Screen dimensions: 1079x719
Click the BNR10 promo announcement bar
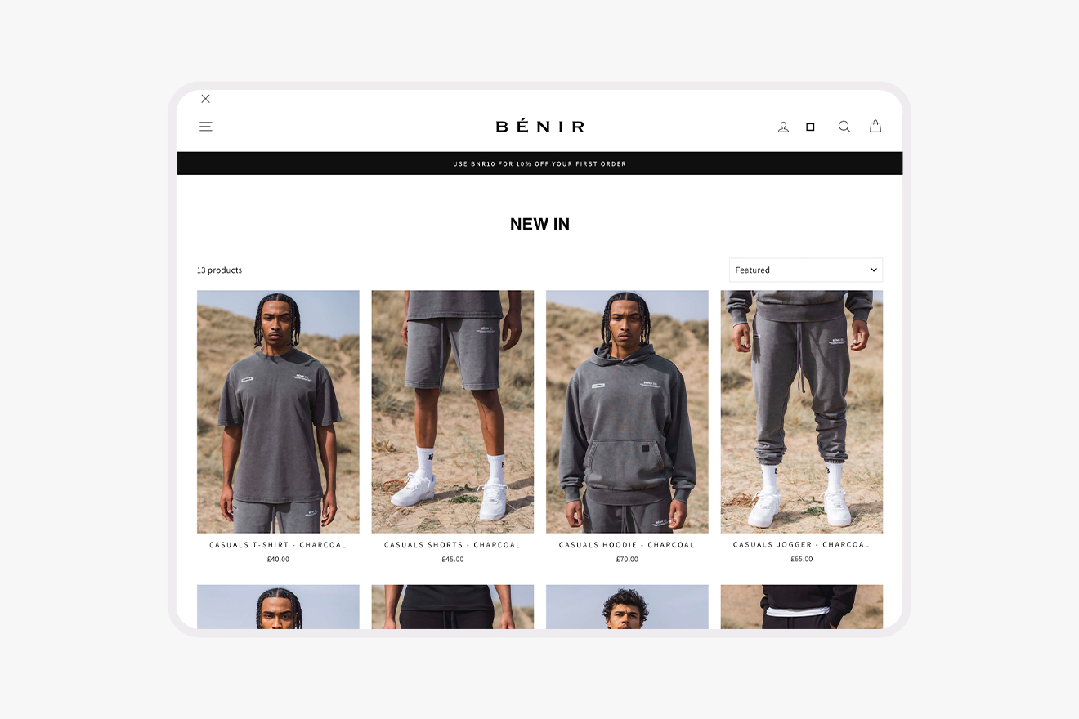(x=539, y=163)
